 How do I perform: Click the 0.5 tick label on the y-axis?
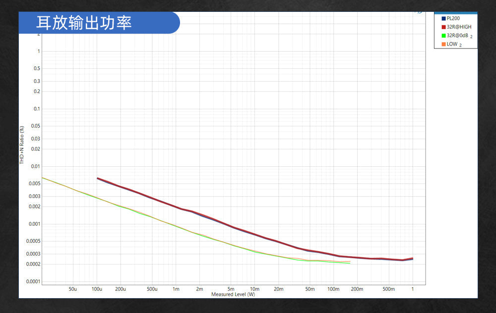point(37,68)
